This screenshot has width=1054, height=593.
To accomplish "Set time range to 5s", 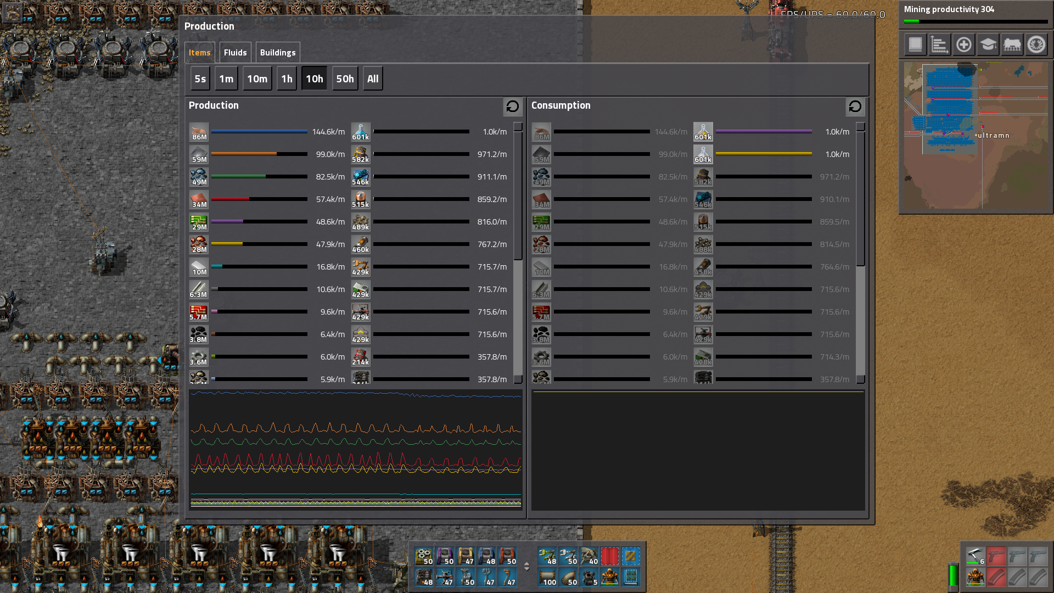I will 200,79.
